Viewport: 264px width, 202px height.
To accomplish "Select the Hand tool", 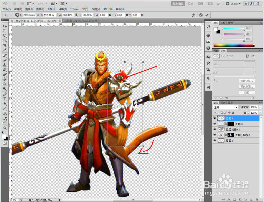I will (x=5, y=123).
